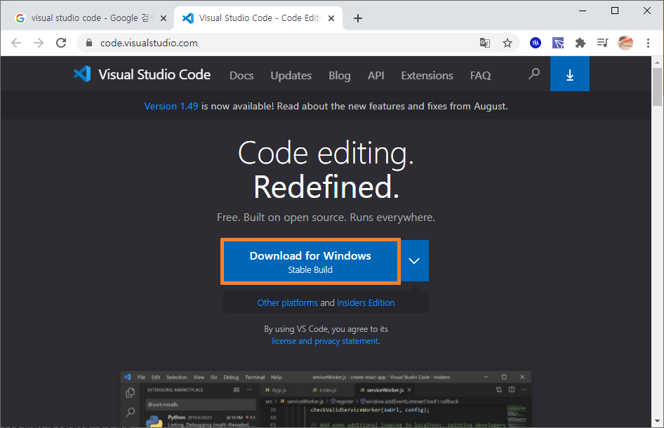Image resolution: width=664 pixels, height=428 pixels.
Task: Select the Visual Studio Code tab
Action: click(258, 18)
